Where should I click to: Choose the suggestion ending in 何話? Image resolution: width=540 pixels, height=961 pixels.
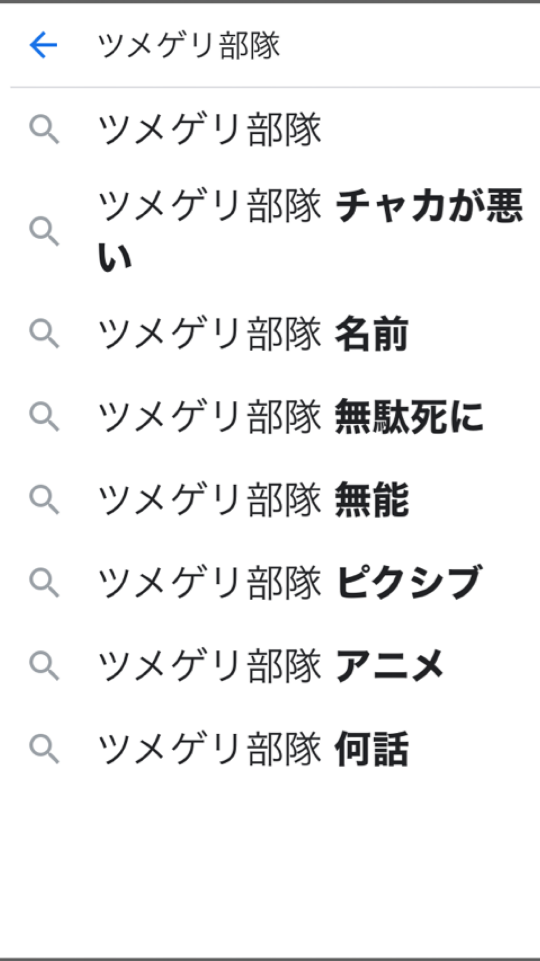click(253, 748)
